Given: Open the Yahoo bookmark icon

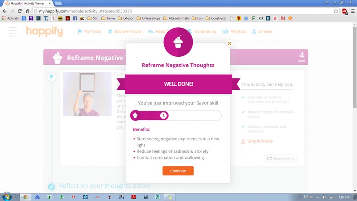Looking at the screenshot, I should click(31, 18).
